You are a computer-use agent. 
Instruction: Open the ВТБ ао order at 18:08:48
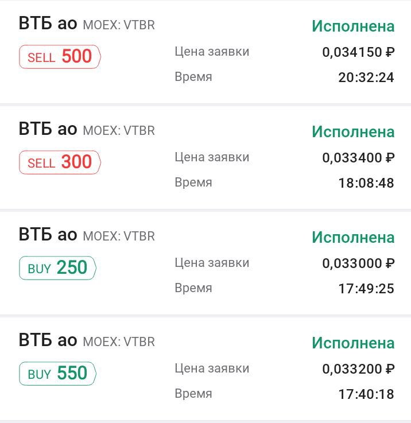[x=205, y=157]
